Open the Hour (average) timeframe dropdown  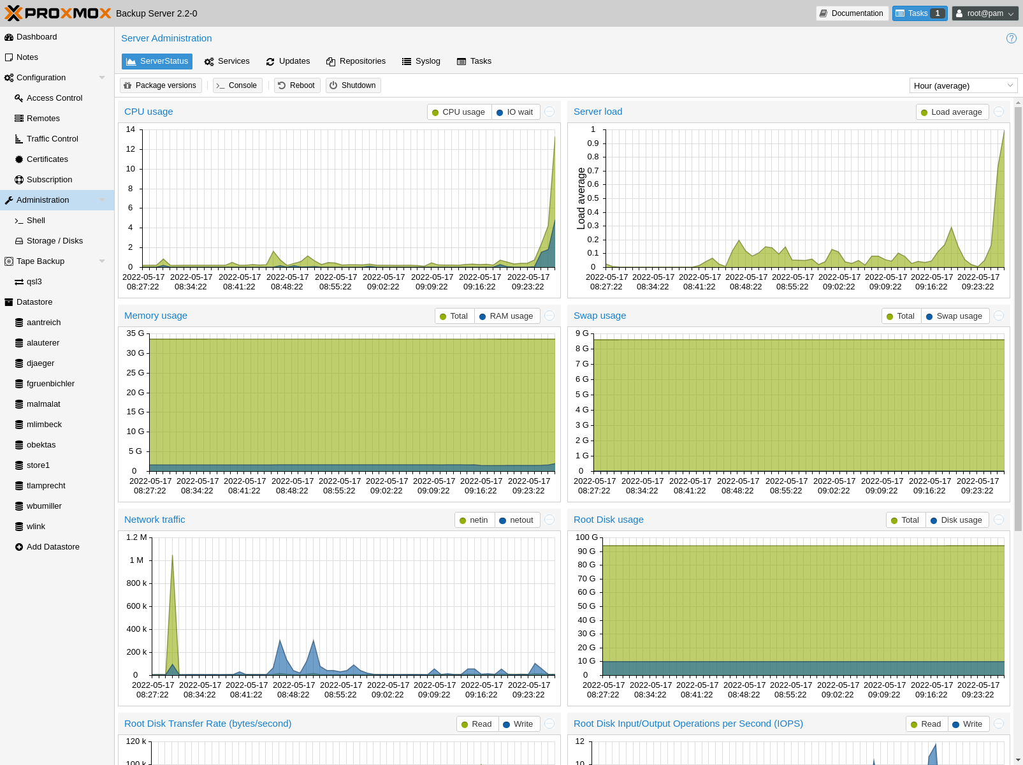pyautogui.click(x=962, y=85)
